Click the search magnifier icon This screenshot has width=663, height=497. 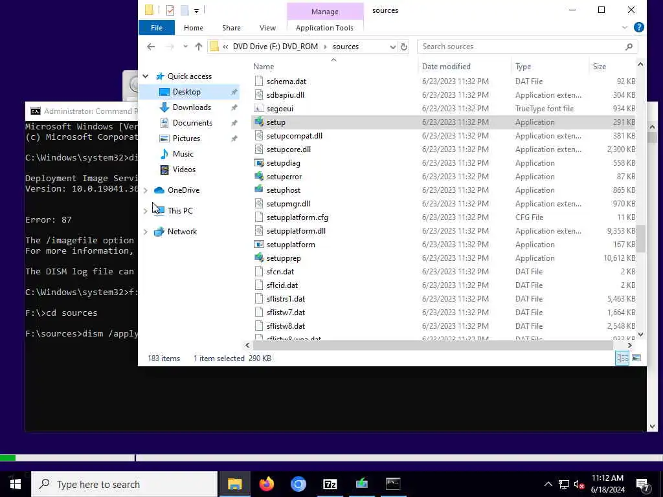tap(629, 47)
